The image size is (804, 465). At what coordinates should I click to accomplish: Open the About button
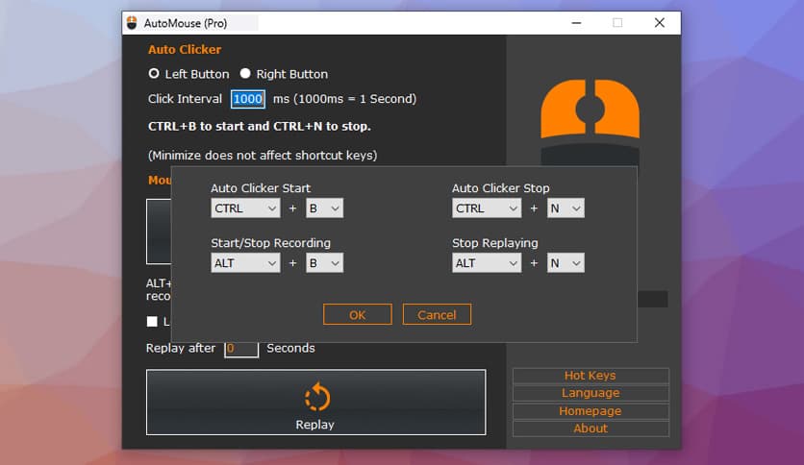tap(590, 428)
